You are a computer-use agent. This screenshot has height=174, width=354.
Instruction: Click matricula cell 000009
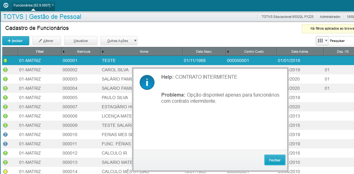point(70,125)
